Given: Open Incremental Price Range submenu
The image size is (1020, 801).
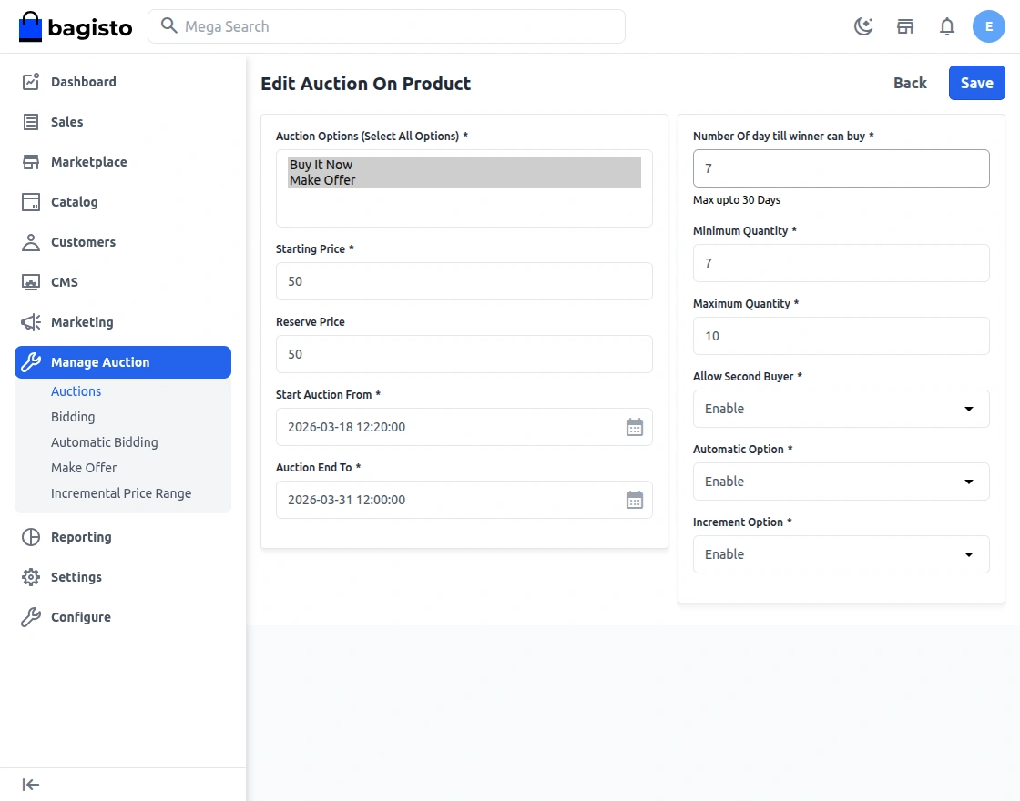Looking at the screenshot, I should click(x=121, y=493).
